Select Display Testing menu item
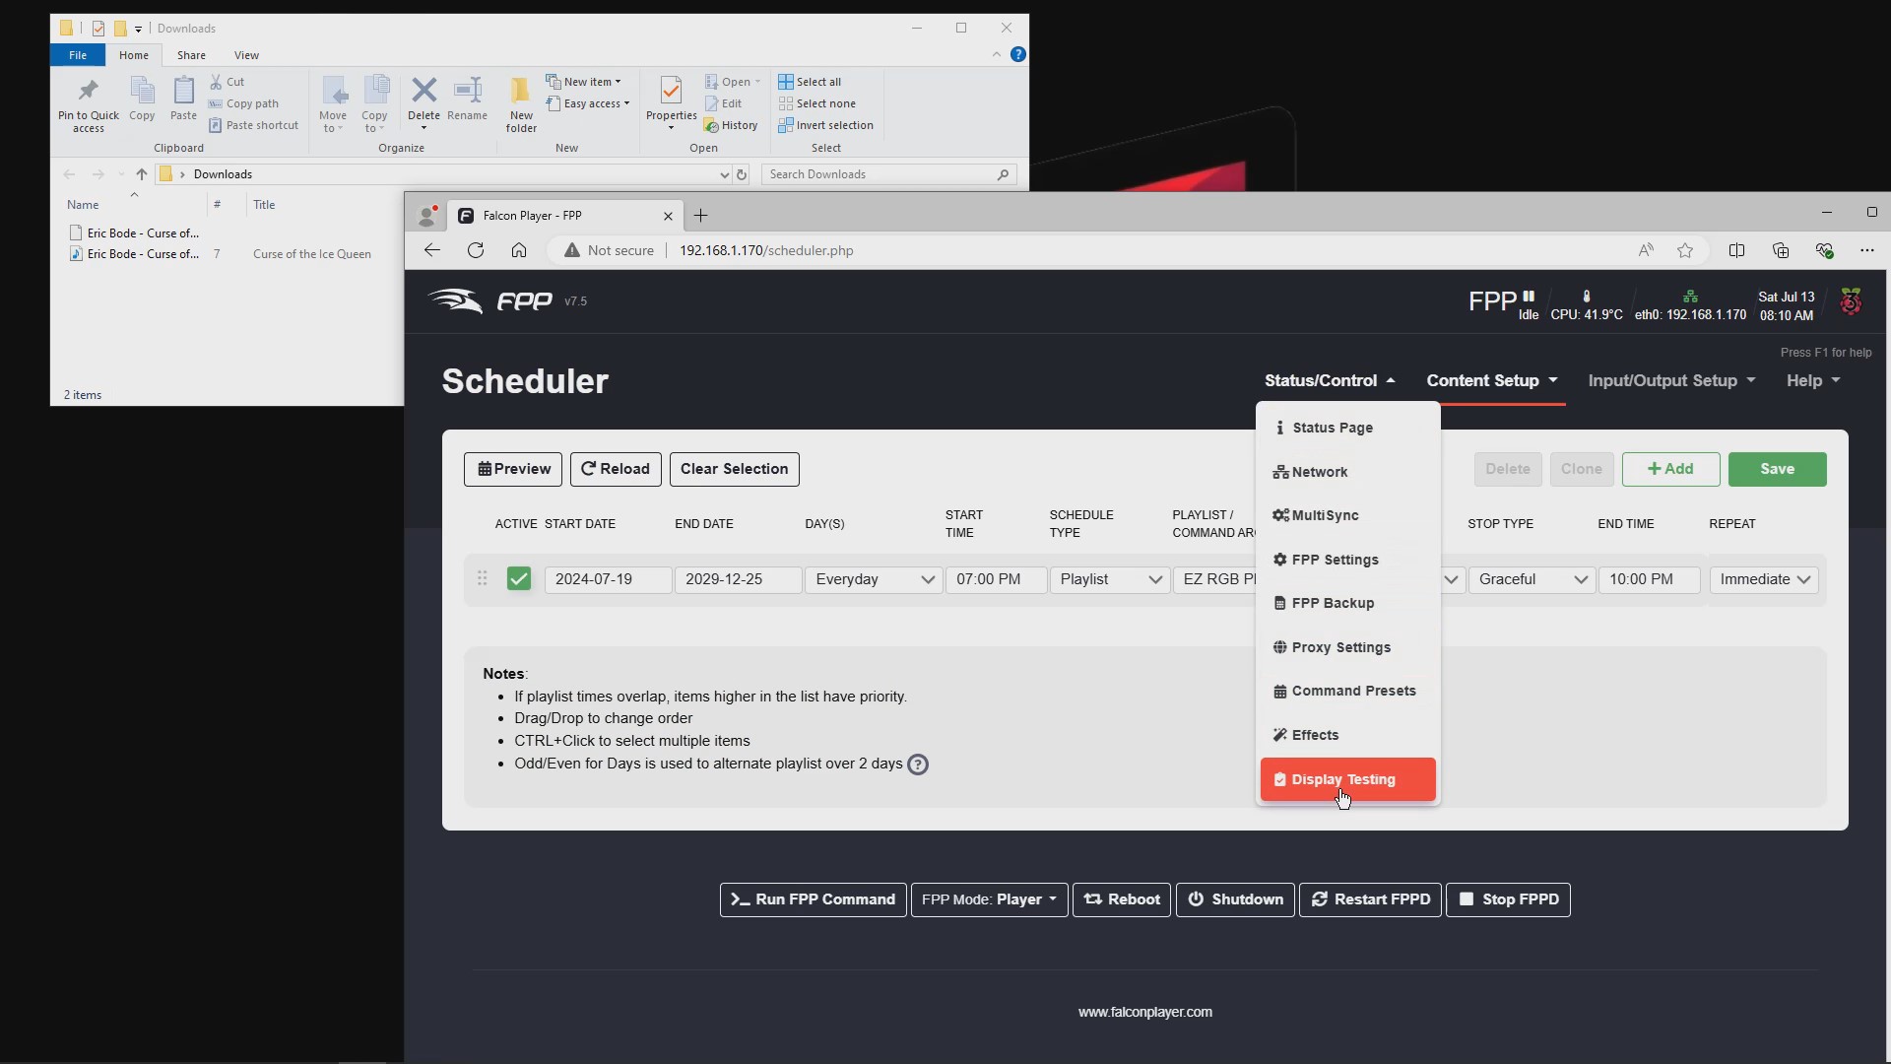 pyautogui.click(x=1347, y=779)
